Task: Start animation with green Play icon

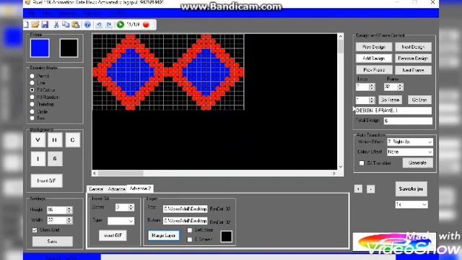Action: [121, 25]
